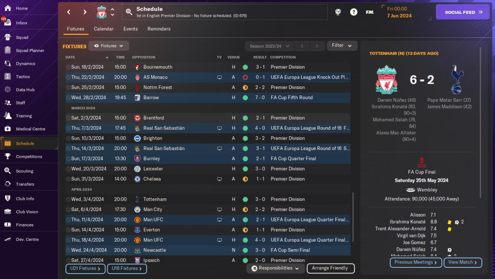Screen dimensions: 495x279
Task: Open the Season 2023/24 dropdown
Action: click(270, 46)
